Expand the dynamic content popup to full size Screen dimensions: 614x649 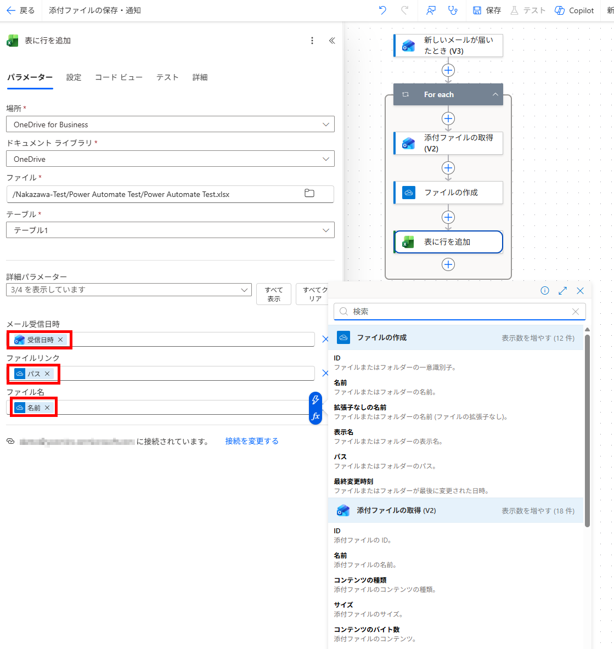(x=562, y=291)
